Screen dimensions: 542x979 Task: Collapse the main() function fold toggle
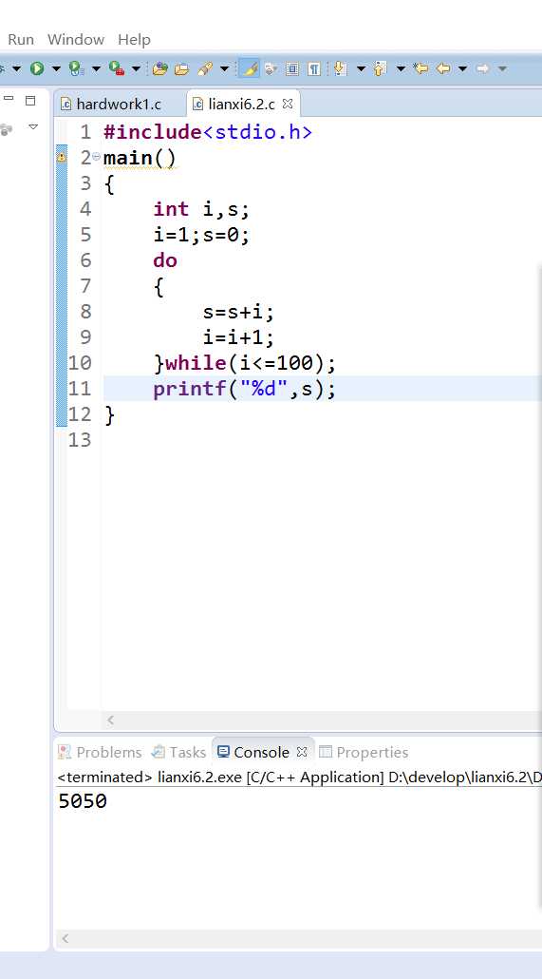[96, 157]
